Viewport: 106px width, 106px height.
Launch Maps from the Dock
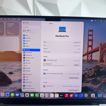pyautogui.click(x=22, y=95)
